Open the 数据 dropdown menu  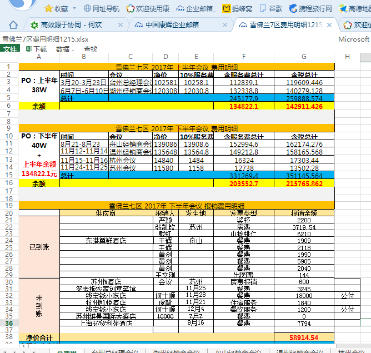tap(66, 49)
